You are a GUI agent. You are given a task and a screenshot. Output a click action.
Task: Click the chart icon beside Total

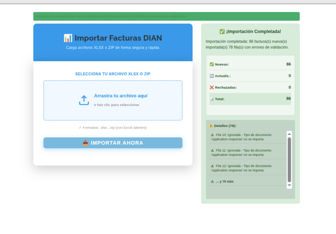click(212, 99)
